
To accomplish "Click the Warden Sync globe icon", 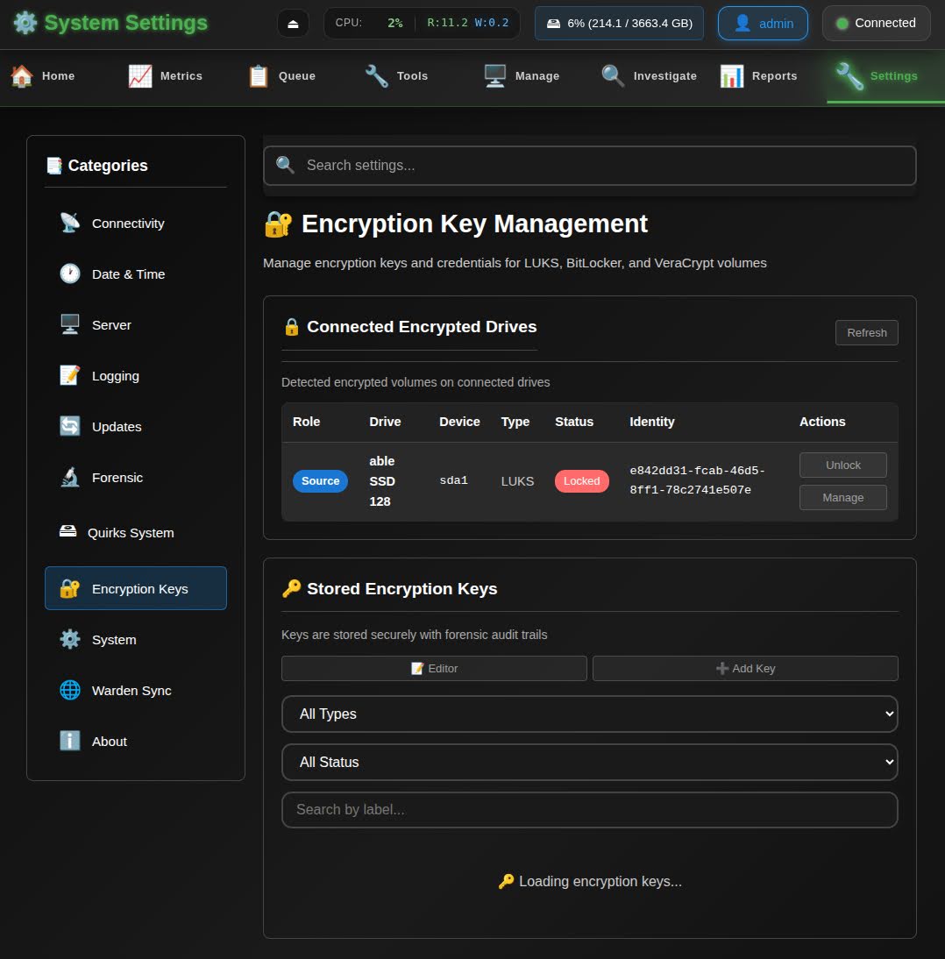I will click(x=70, y=690).
